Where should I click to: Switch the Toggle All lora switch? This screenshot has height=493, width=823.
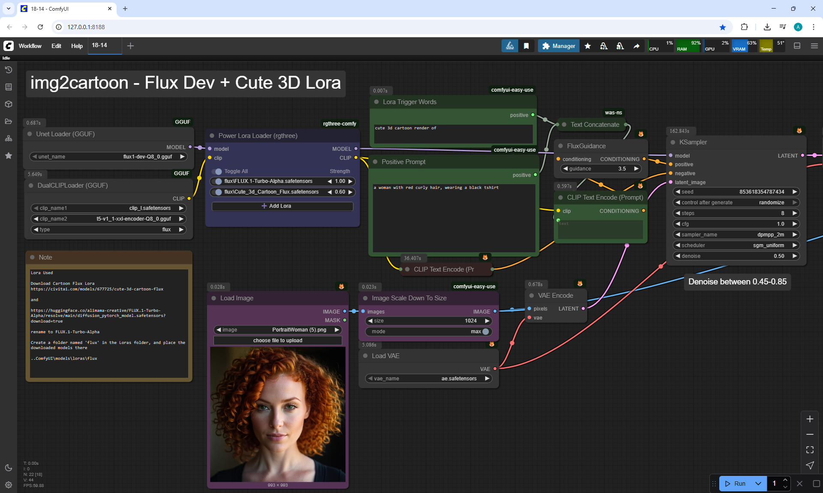point(217,171)
